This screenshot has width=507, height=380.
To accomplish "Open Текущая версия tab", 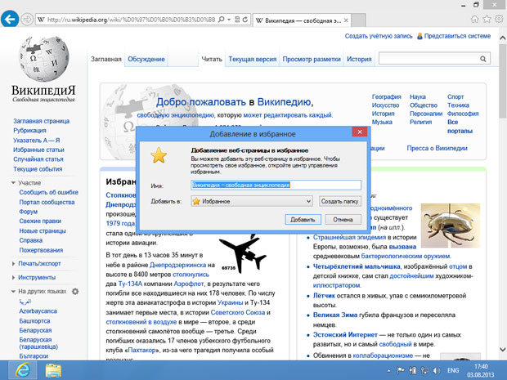I will pyautogui.click(x=253, y=59).
